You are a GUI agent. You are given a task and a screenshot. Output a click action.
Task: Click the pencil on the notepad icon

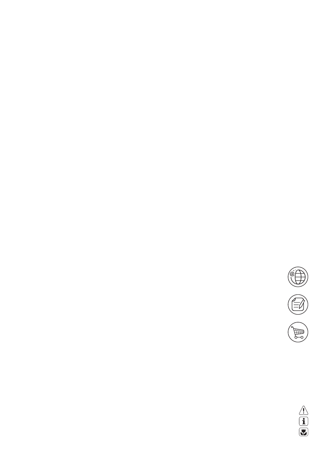(302, 304)
